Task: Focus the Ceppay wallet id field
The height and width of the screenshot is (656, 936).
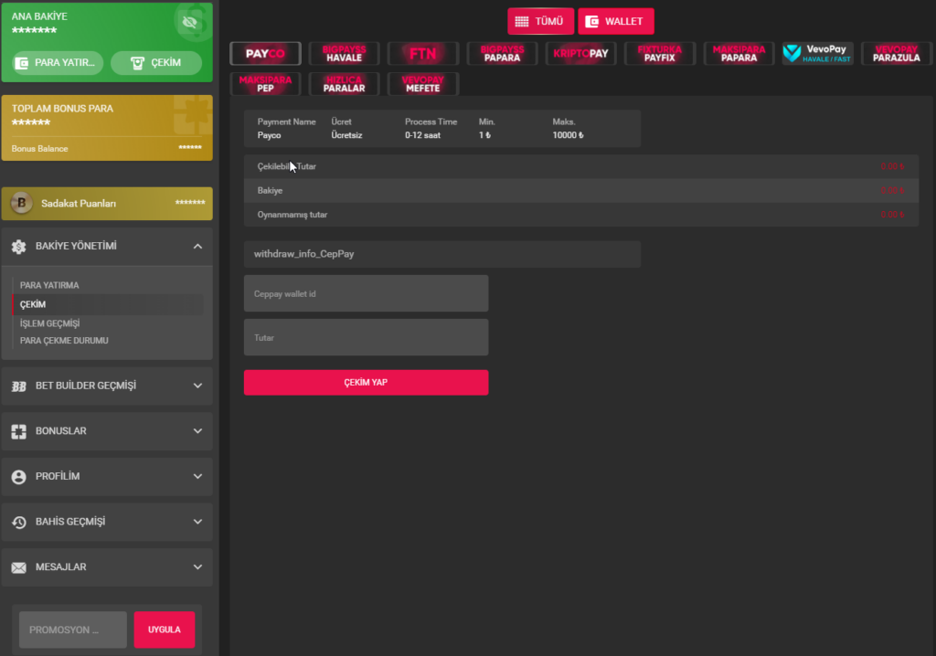Action: [366, 293]
